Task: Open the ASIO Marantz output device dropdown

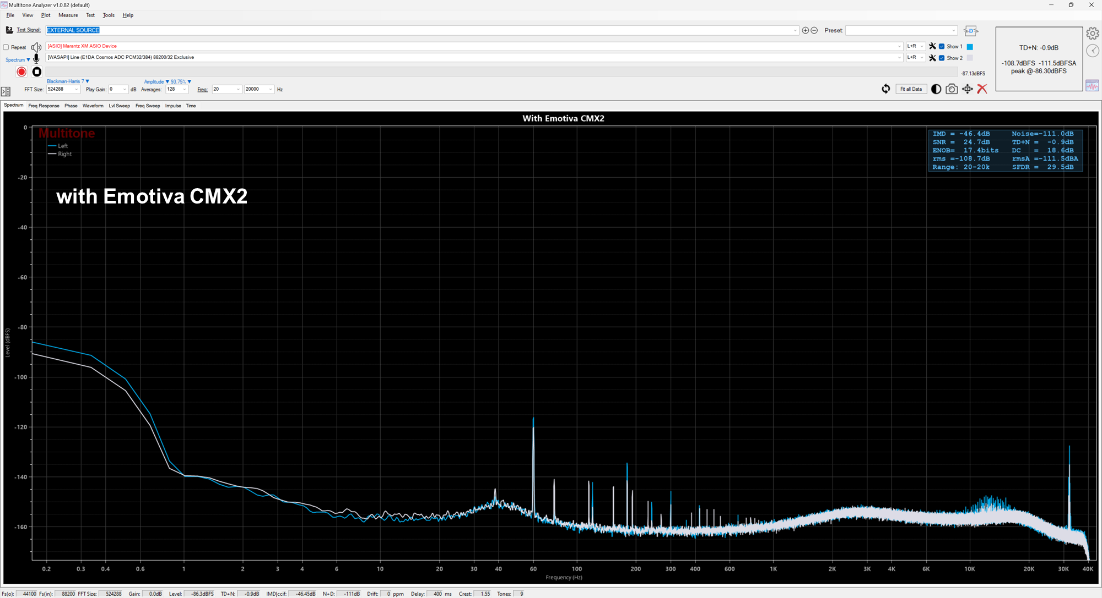Action: 900,46
